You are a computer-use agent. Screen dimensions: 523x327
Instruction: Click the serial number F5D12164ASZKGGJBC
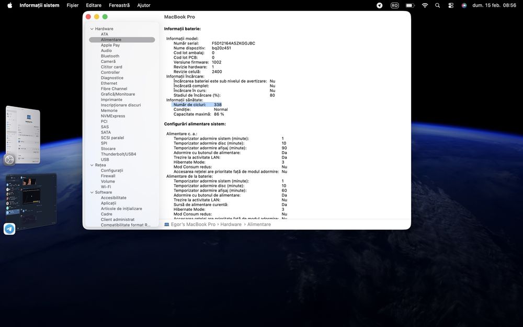pyautogui.click(x=233, y=43)
